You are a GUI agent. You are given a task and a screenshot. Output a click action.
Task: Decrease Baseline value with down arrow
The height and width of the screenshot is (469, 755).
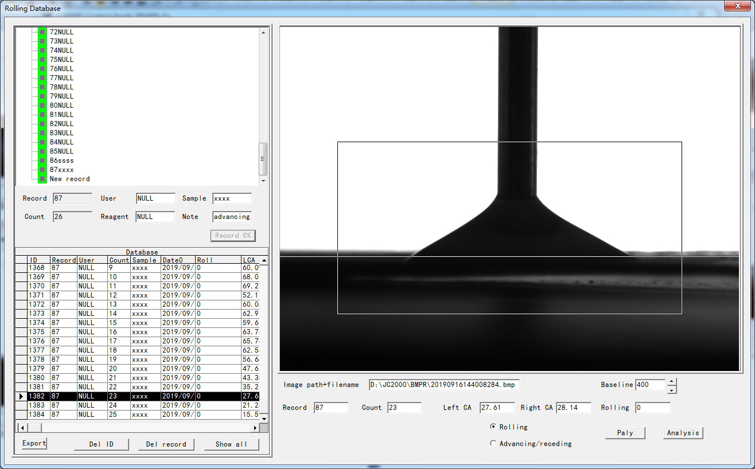click(x=672, y=390)
